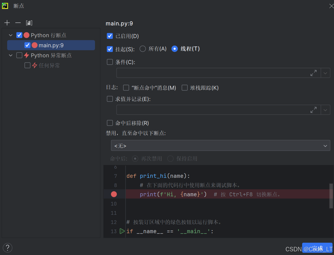The height and width of the screenshot is (255, 334).
Task: Select main.py:9 in the breakpoint tree
Action: [x=51, y=45]
